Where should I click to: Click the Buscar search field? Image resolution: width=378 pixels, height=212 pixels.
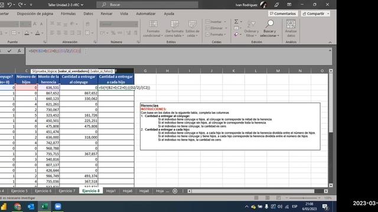point(148,5)
